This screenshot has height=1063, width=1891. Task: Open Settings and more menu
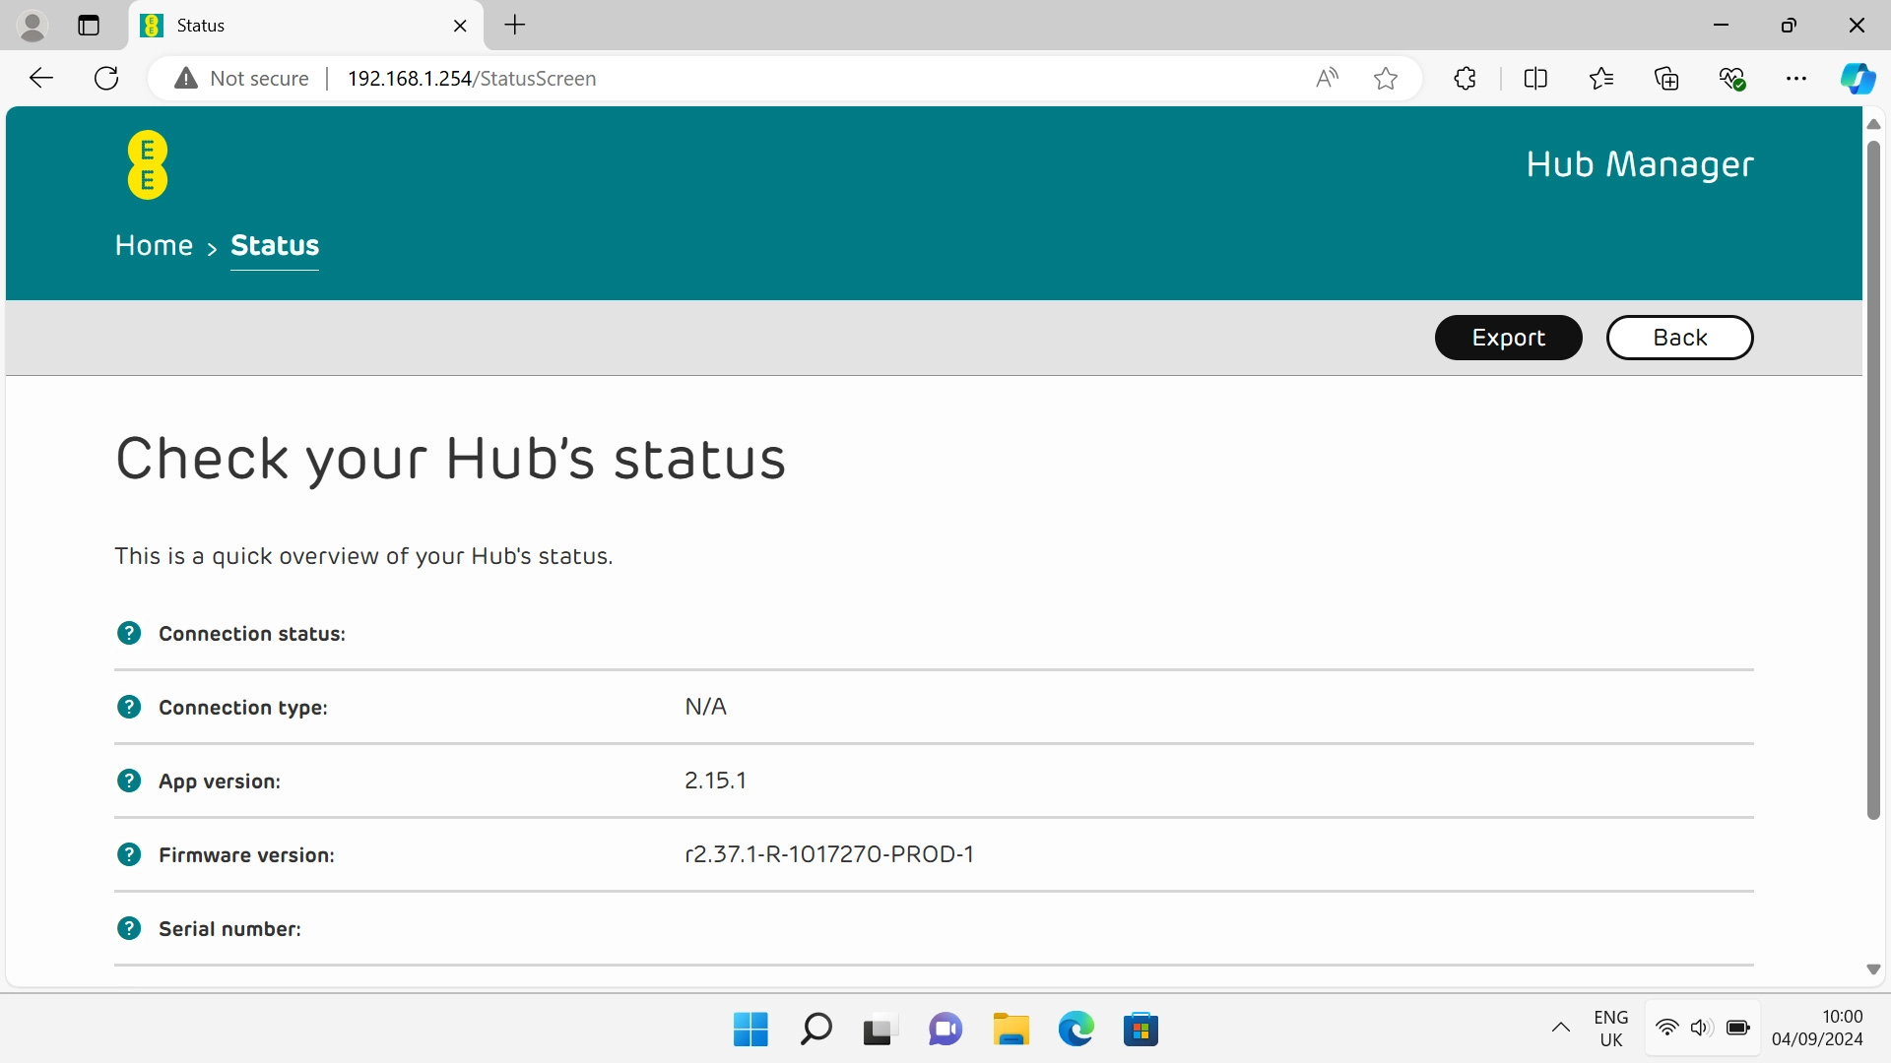(x=1796, y=78)
